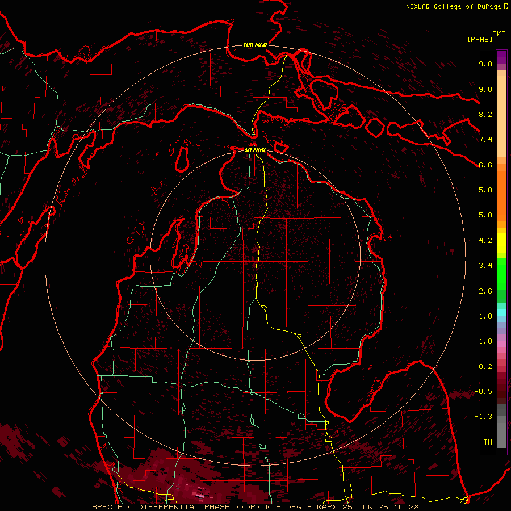The width and height of the screenshot is (511, 511).
Task: Pick the cyan color bar segment above 1.8
Action: (501, 312)
